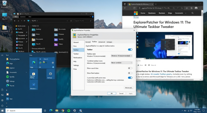Click the Settings tile in Start menu
This screenshot has width=207, height=113.
[x=50, y=74]
